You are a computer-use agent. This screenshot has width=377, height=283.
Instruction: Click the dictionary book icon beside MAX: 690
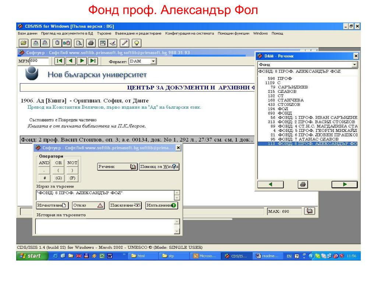309,211
